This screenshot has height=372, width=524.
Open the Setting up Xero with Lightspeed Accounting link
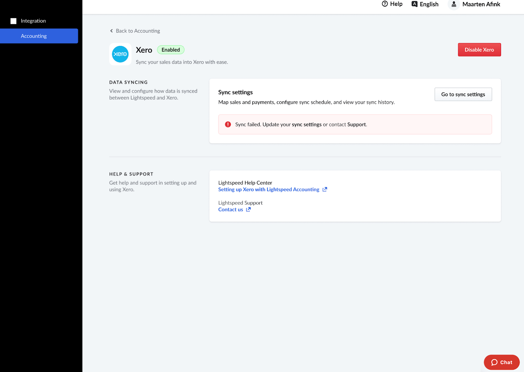click(269, 189)
